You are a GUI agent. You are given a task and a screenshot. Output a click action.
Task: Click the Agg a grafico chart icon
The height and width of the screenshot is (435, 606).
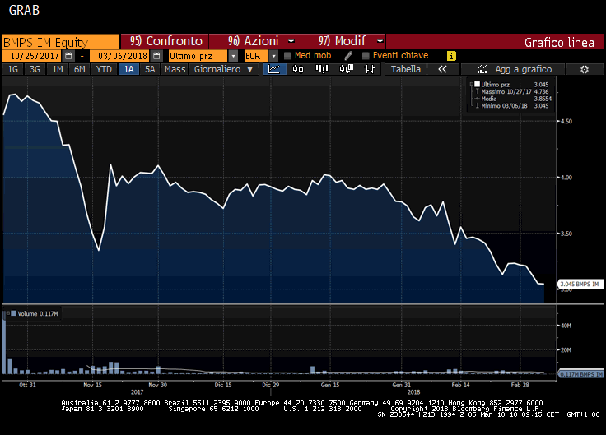pos(482,69)
